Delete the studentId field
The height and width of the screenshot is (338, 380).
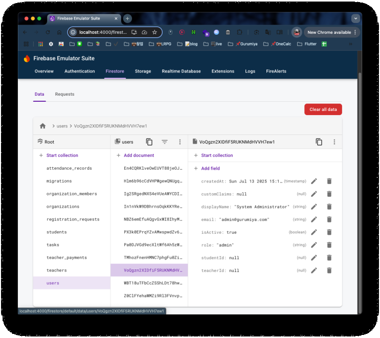(x=329, y=258)
